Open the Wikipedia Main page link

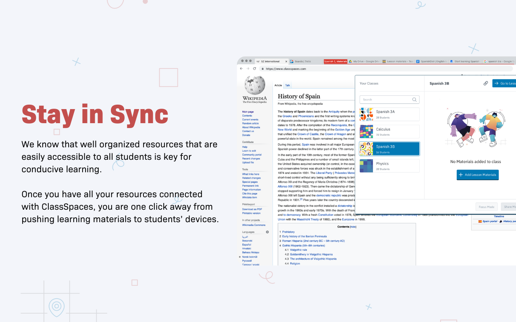click(x=248, y=112)
